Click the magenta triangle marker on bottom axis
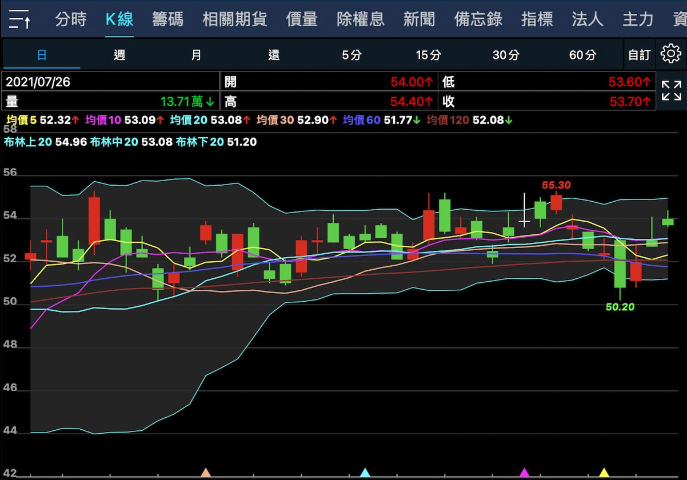 tap(524, 473)
